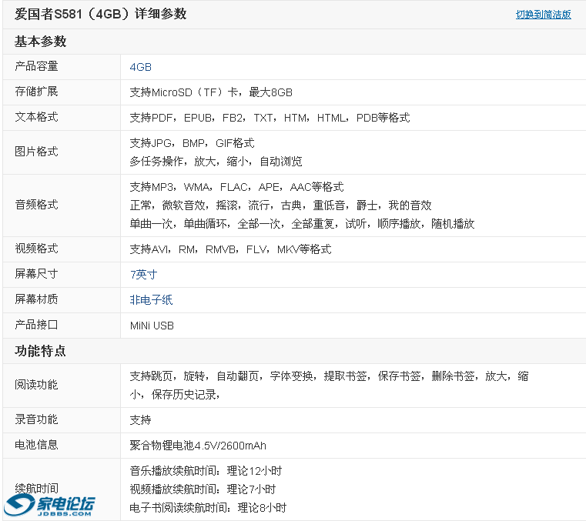Select the 爱国者S581（4GB）详细参数 title
Viewport: 586px width, 521px height.
click(x=100, y=14)
